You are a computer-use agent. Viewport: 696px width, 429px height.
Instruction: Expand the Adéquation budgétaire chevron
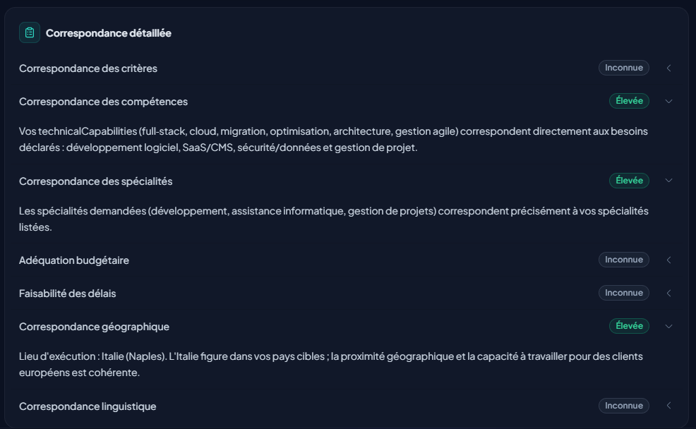(668, 260)
